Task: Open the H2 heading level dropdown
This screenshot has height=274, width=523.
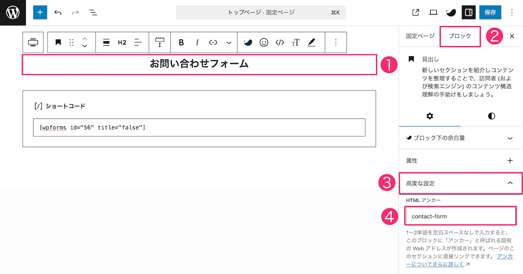Action: point(122,42)
